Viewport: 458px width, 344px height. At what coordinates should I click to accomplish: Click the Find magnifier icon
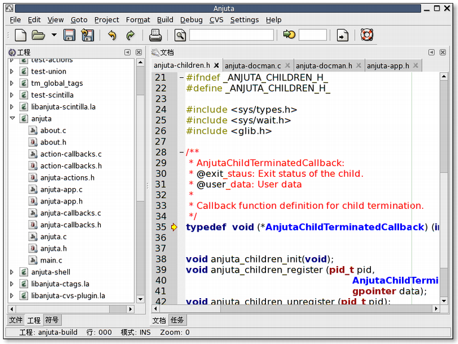pyautogui.click(x=180, y=35)
